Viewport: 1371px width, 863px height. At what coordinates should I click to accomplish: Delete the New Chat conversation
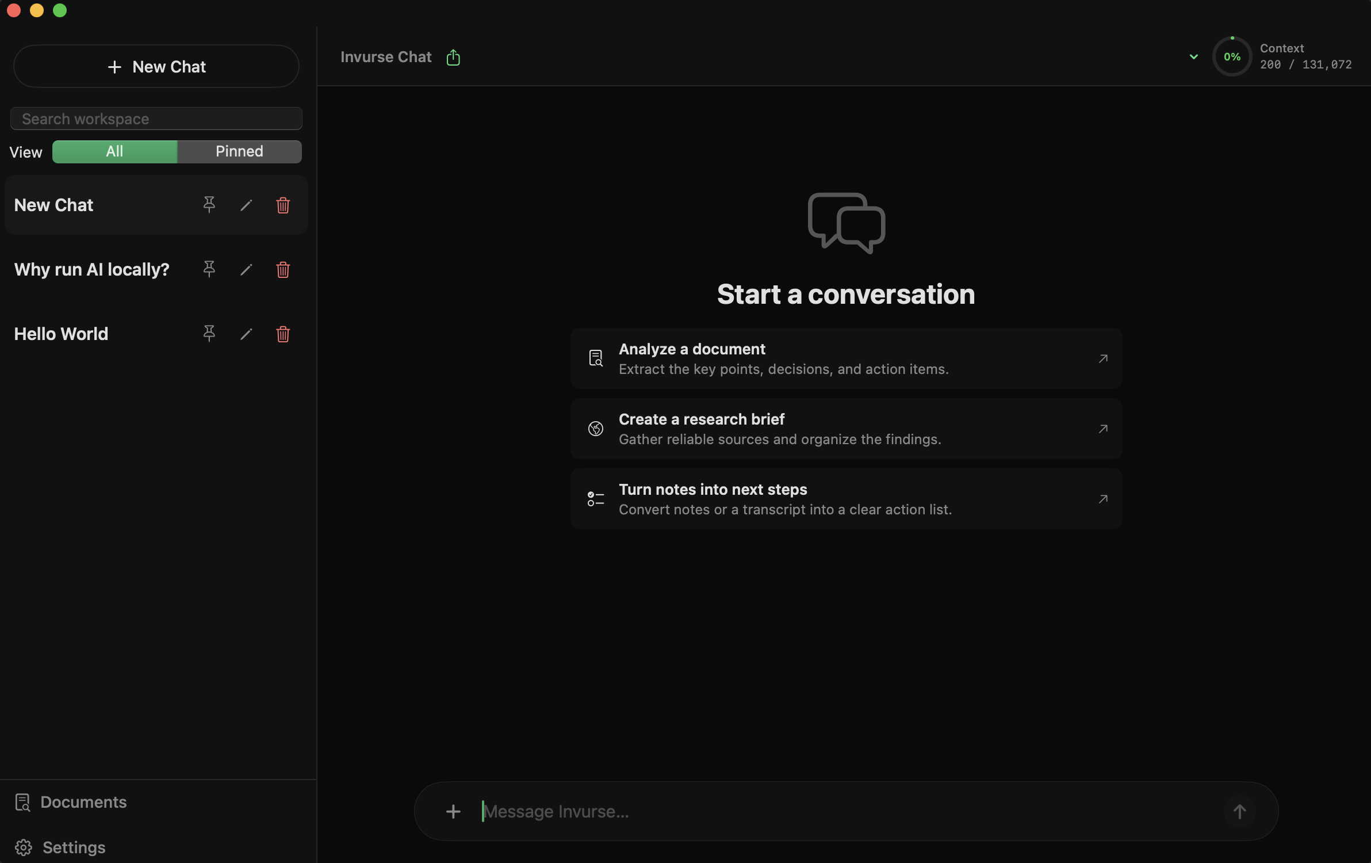(283, 205)
